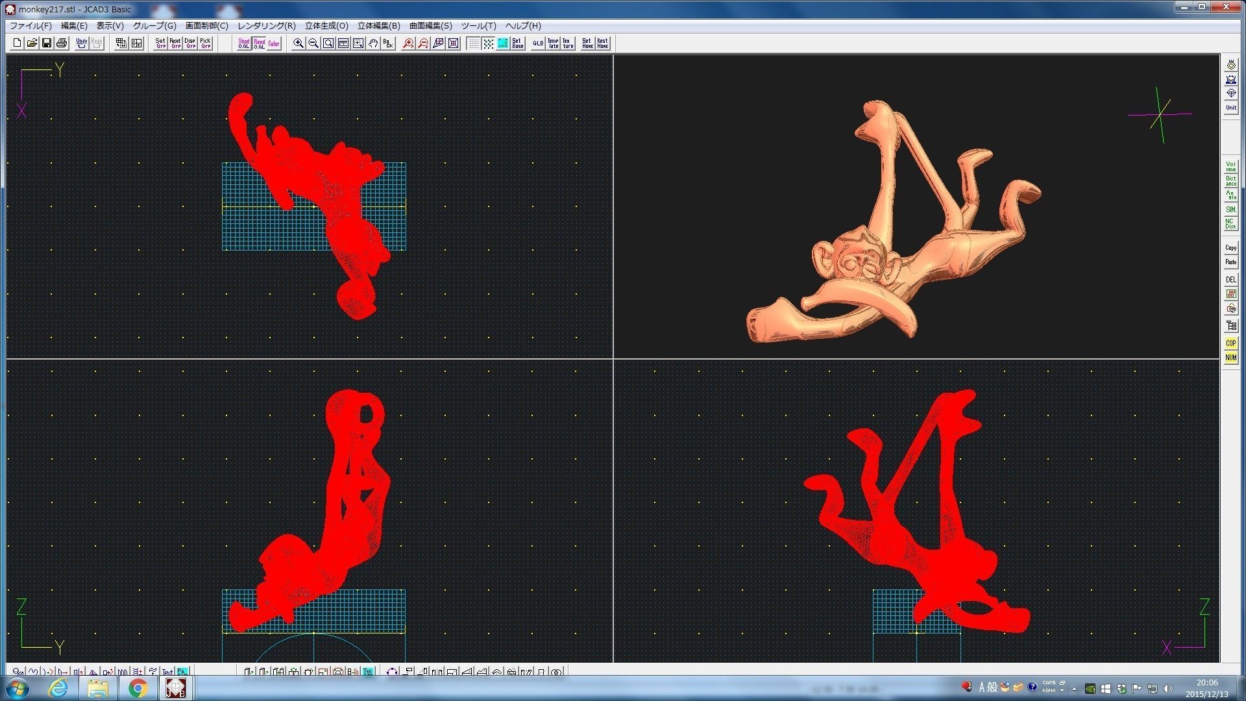Click the black zoom in magnifier
Image resolution: width=1246 pixels, height=701 pixels.
tap(299, 43)
